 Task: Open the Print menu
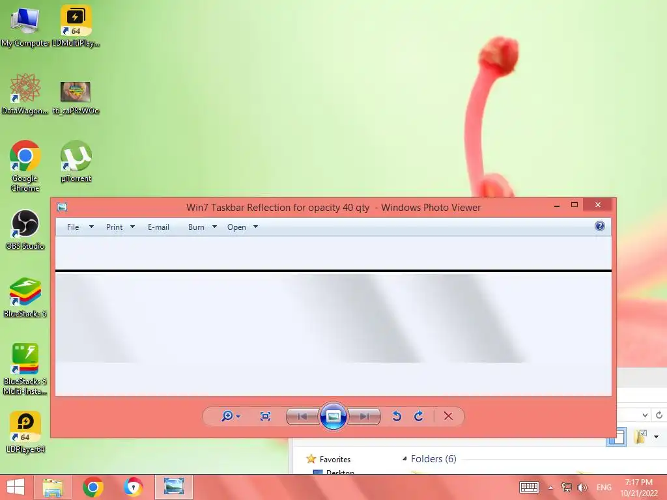coord(115,227)
